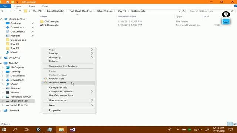
Task: Open recent locations dropdown arrow
Action: click(x=15, y=11)
